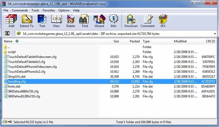The width and height of the screenshot is (219, 127).
Task: Click the Delete toolbar icon
Action: pyautogui.click(x=70, y=21)
